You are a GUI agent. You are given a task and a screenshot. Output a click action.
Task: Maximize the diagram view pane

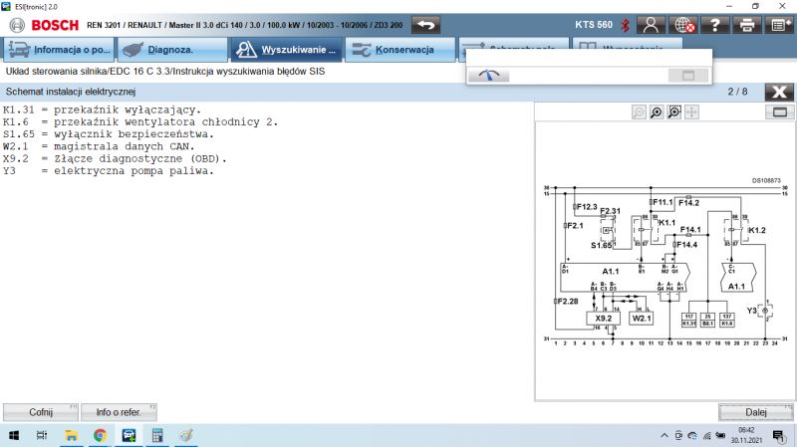(780, 112)
